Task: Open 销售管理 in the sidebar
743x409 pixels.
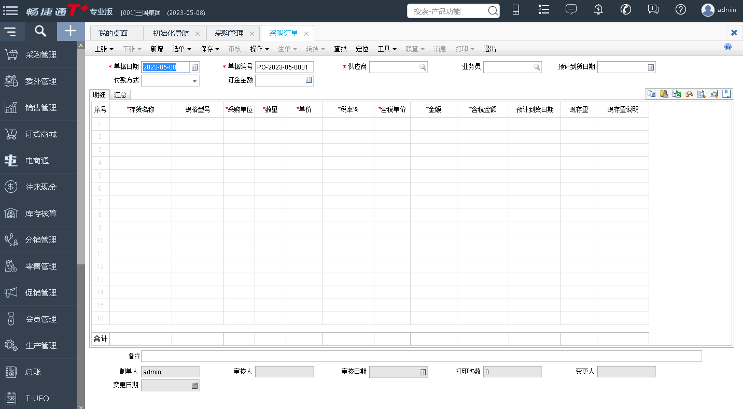Action: (x=38, y=108)
